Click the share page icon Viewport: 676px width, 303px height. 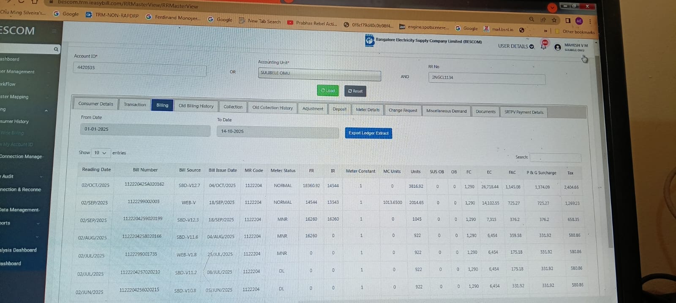click(543, 20)
